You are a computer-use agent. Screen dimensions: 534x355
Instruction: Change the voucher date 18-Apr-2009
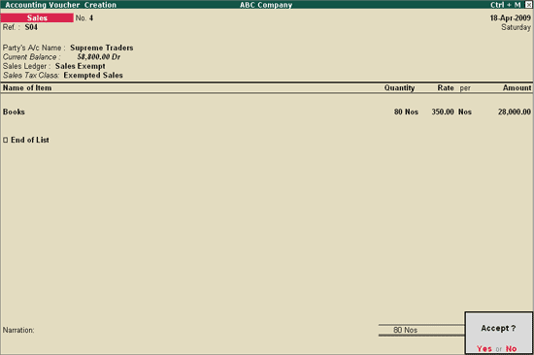point(510,18)
